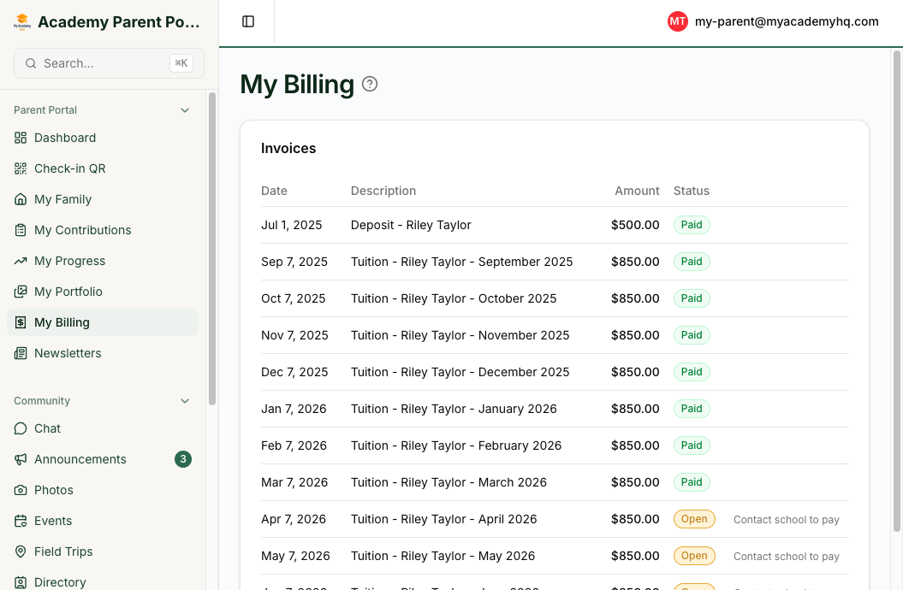Click the Description column header
903x590 pixels.
(x=383, y=191)
